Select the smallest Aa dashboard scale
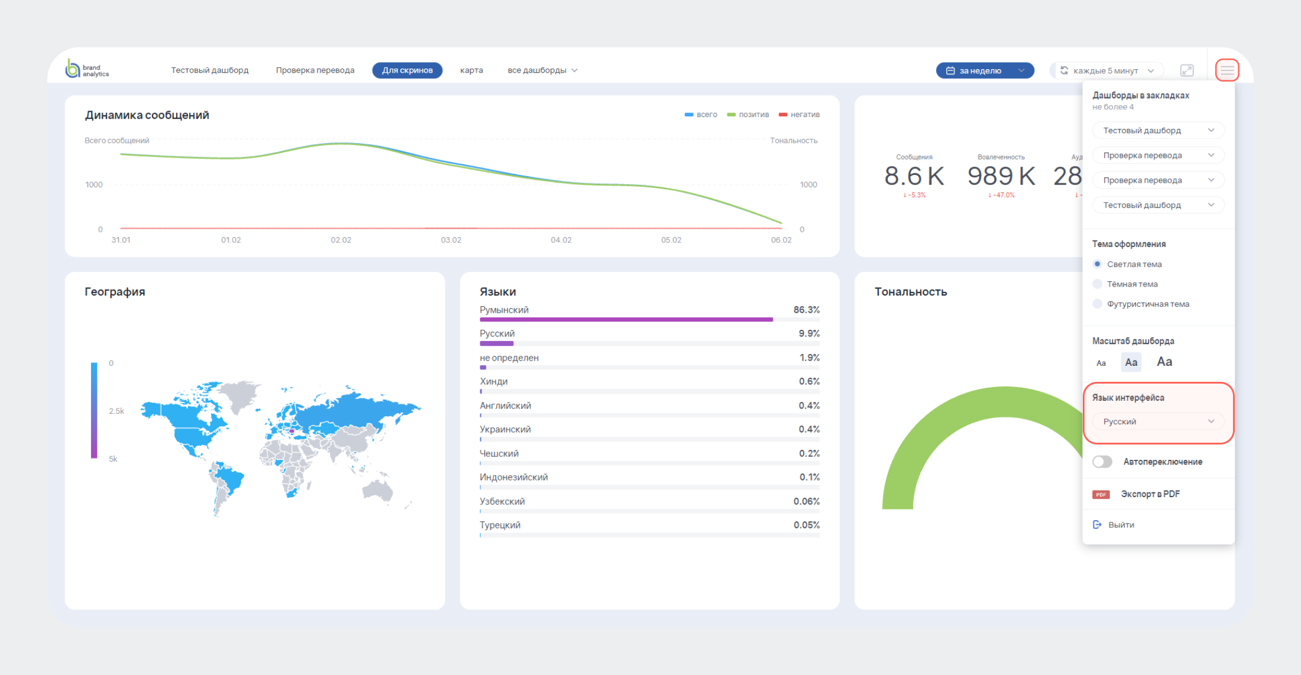1301x675 pixels. tap(1101, 363)
